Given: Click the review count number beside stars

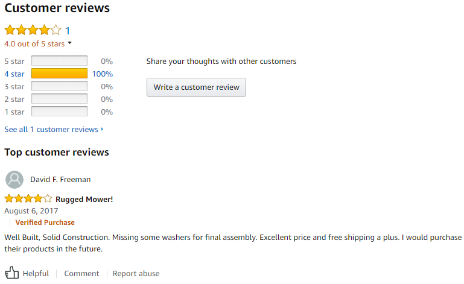Looking at the screenshot, I should [x=68, y=31].
